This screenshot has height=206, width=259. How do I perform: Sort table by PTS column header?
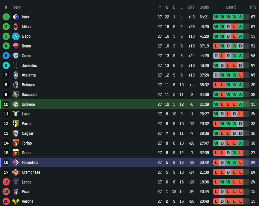point(253,7)
